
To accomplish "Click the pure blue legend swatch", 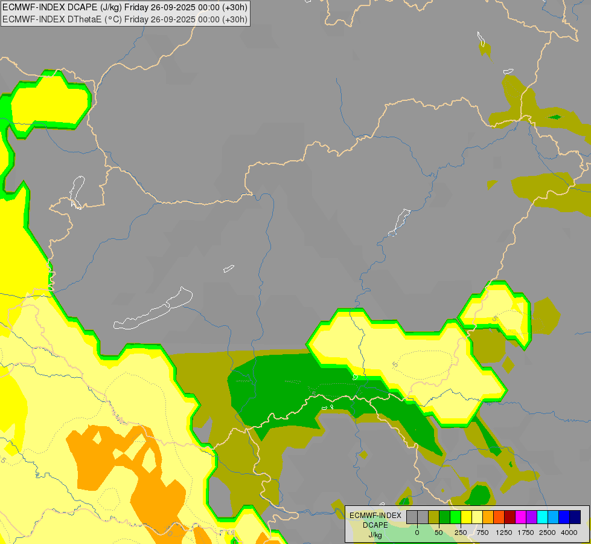I will coord(564,517).
